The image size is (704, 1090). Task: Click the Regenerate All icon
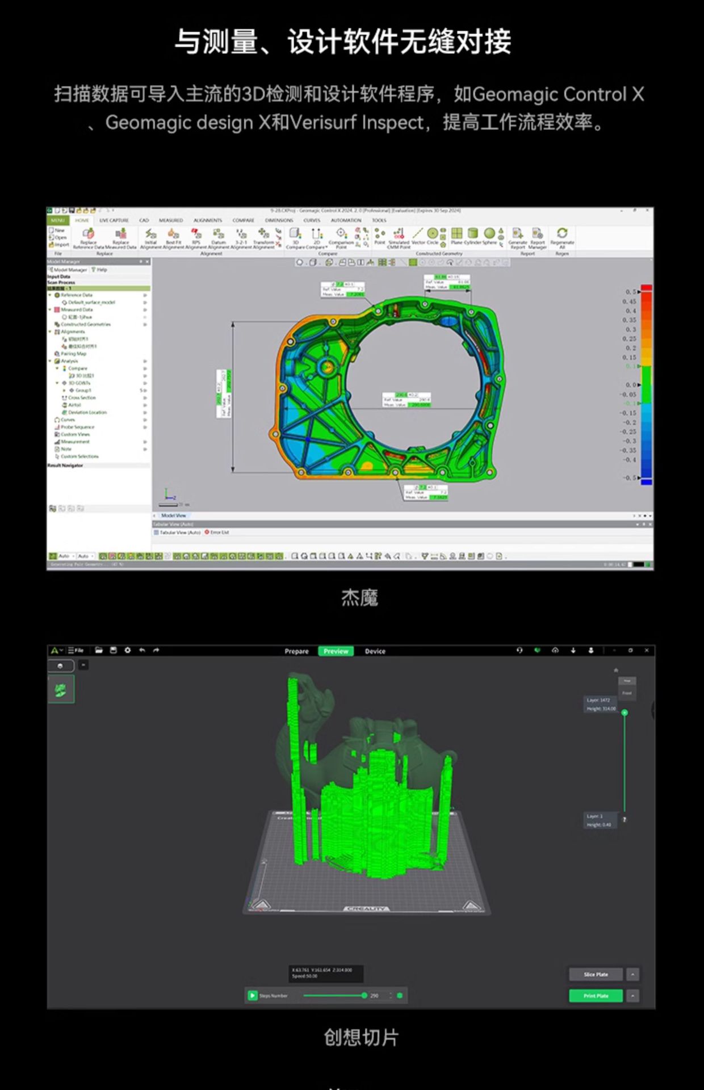562,234
